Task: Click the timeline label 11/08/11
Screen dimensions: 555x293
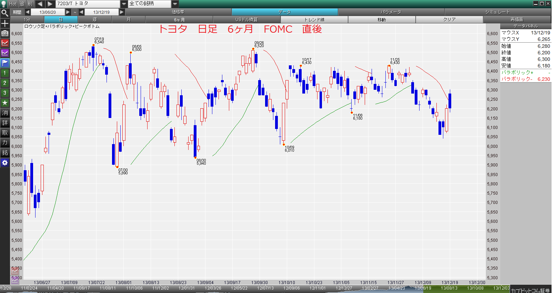Action: pyautogui.click(x=108, y=288)
